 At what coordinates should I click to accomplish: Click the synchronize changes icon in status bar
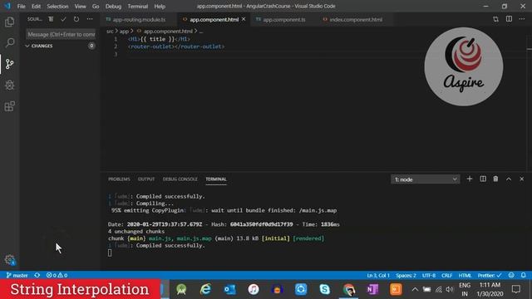coord(37,275)
